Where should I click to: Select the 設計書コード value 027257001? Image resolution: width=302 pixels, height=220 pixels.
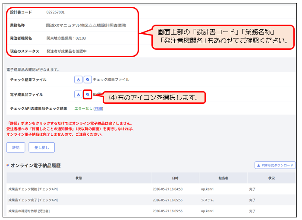coord(56,12)
